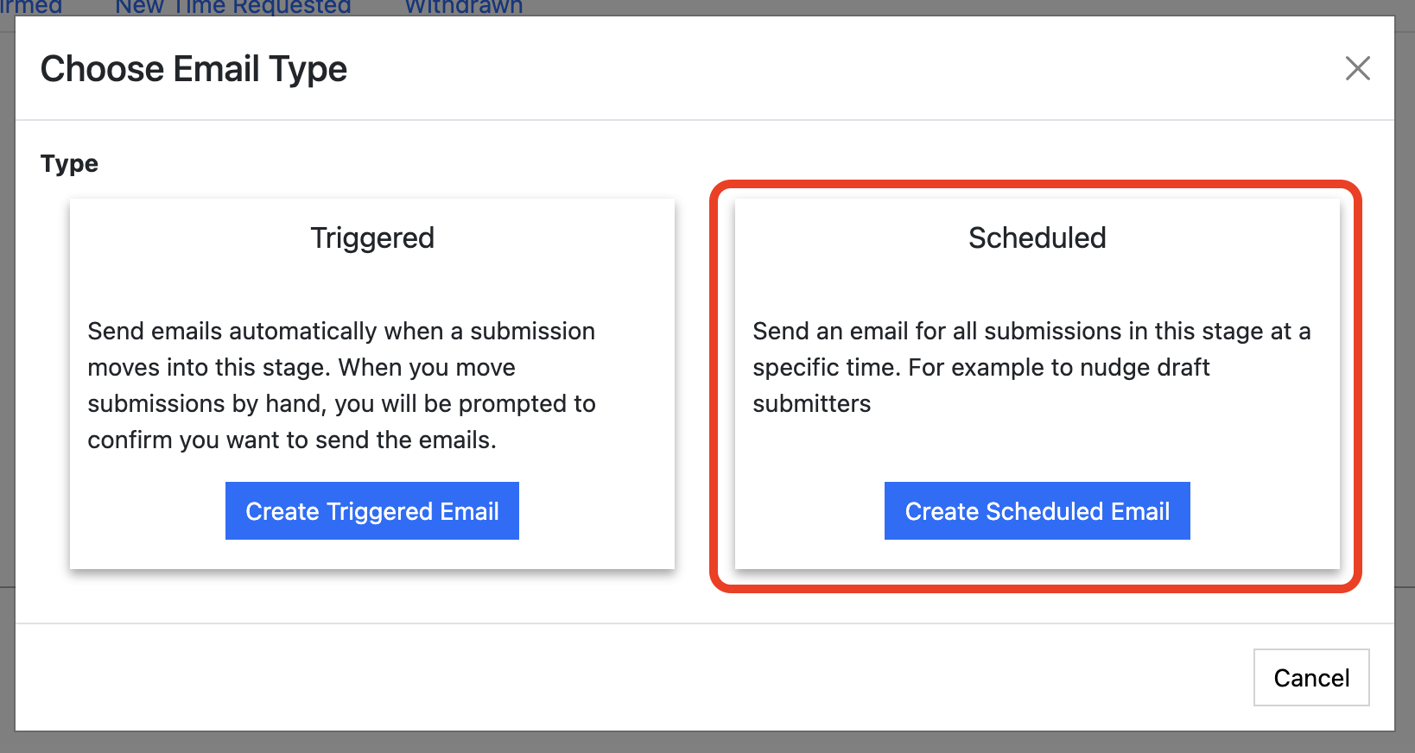Cancel out of choosing an email type
This screenshot has width=1415, height=753.
coord(1310,678)
